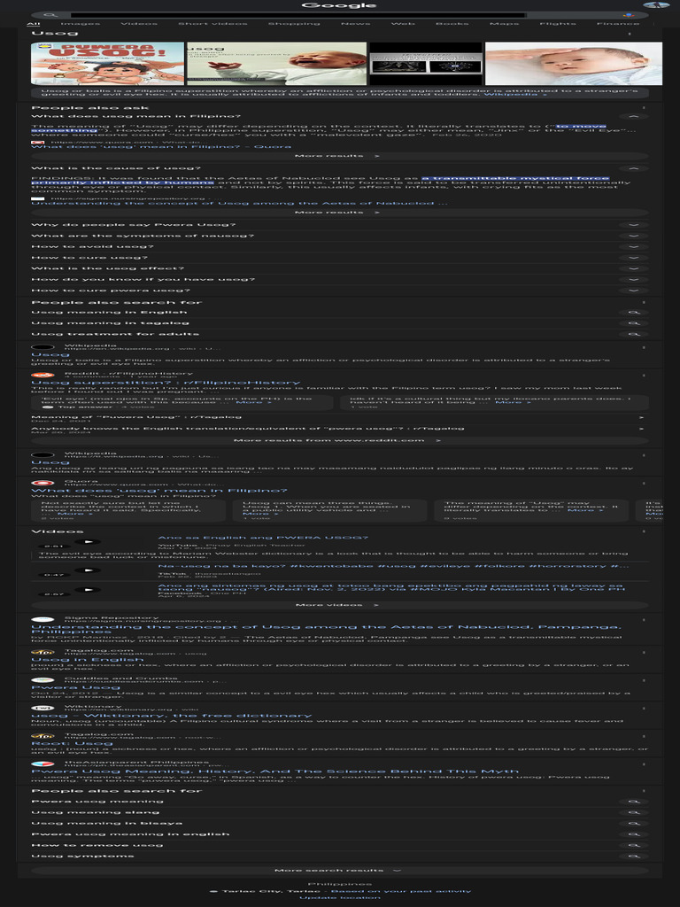The width and height of the screenshot is (680, 907).
Task: Open the sleeping baby image thumbnail
Action: coord(574,63)
